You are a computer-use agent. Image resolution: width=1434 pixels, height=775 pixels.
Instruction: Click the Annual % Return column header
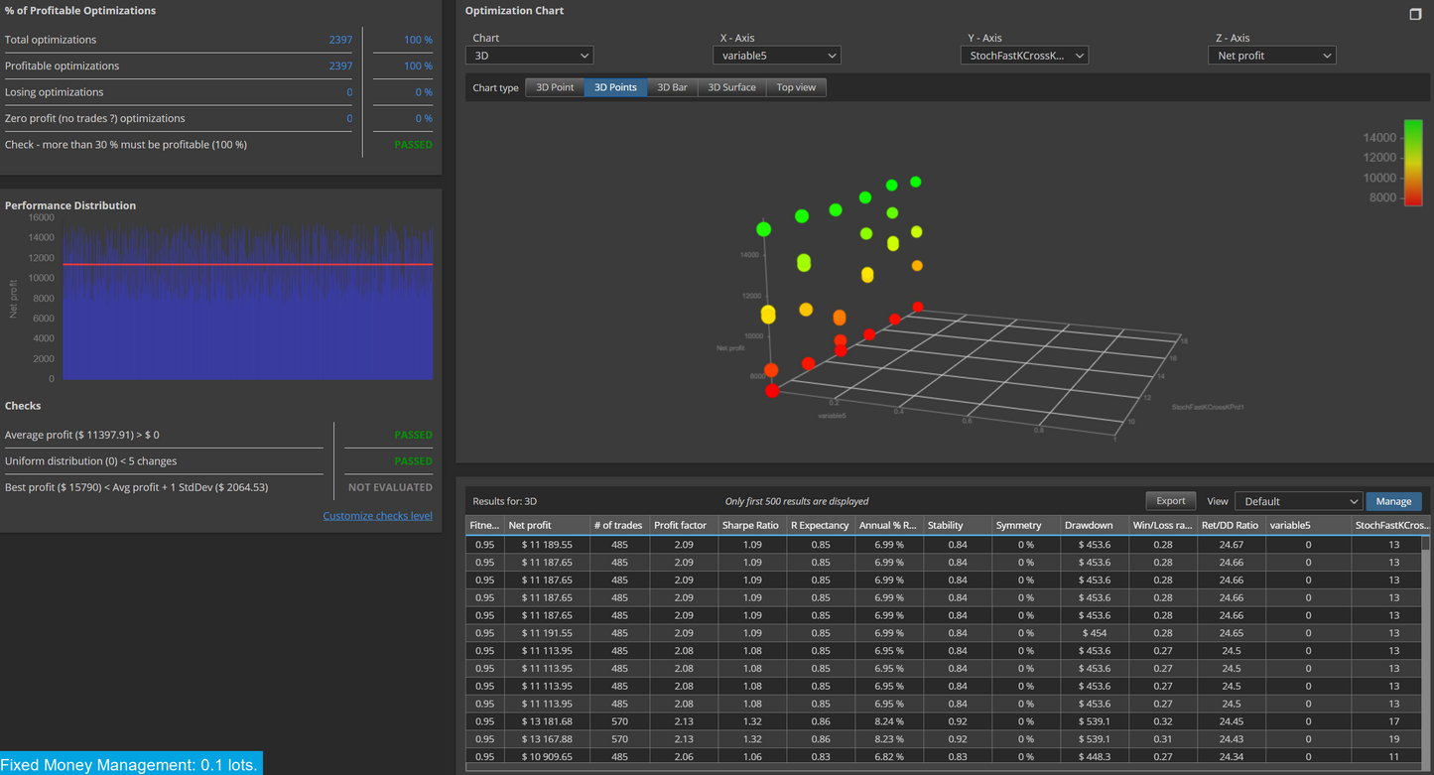pos(888,525)
